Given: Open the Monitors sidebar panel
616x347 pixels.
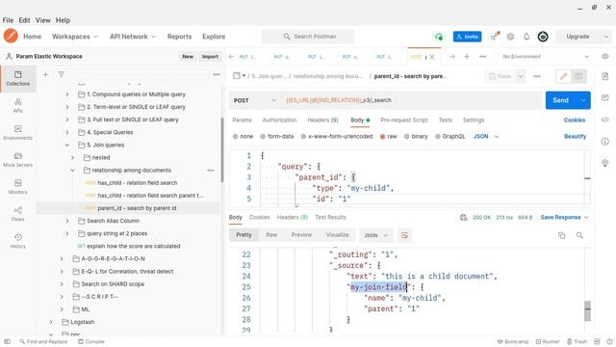Looking at the screenshot, I should pos(17,187).
